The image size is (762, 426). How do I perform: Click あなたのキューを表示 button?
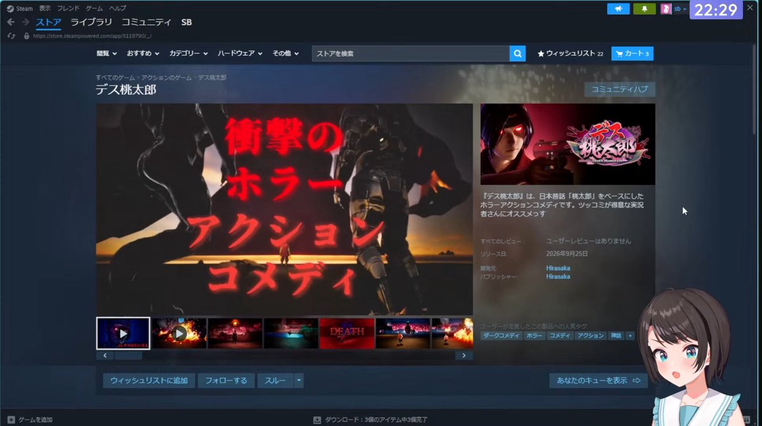coord(598,381)
